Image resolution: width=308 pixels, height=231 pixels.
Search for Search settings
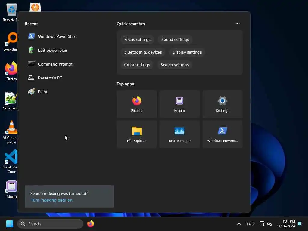pos(174,65)
